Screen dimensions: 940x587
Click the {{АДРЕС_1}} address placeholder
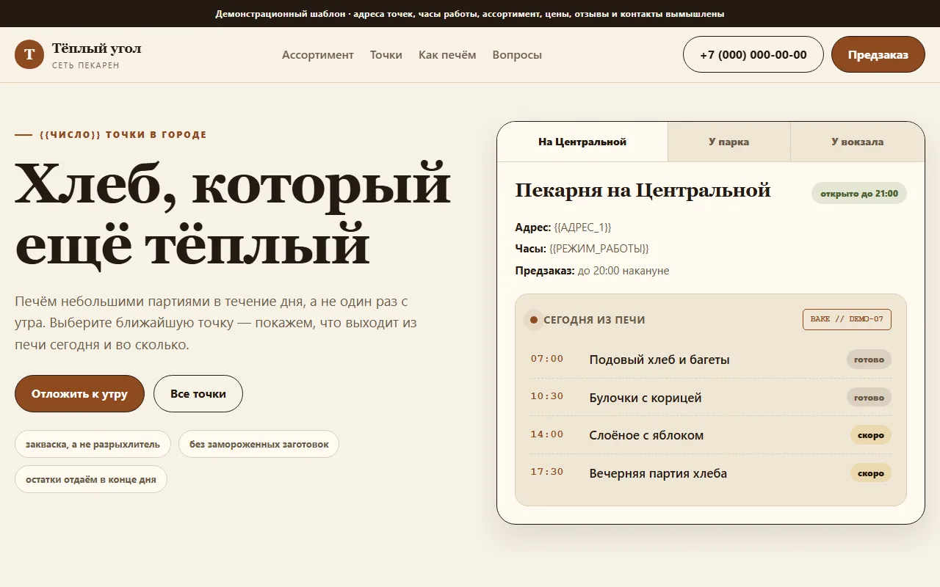583,227
